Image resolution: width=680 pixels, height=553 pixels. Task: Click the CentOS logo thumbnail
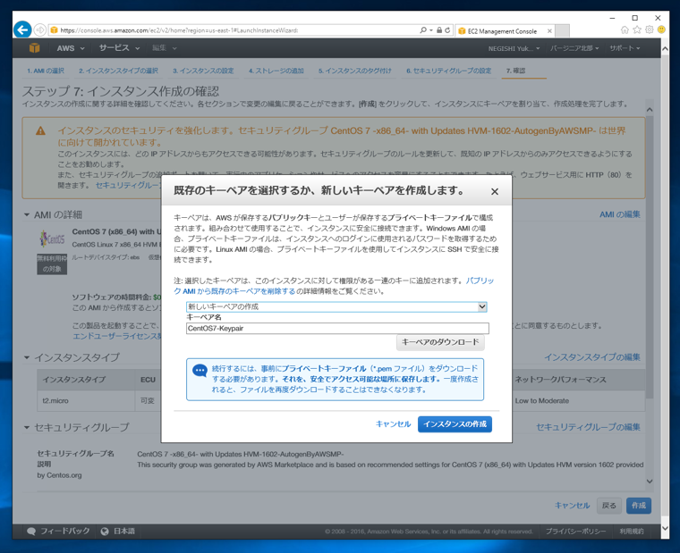[x=52, y=239]
